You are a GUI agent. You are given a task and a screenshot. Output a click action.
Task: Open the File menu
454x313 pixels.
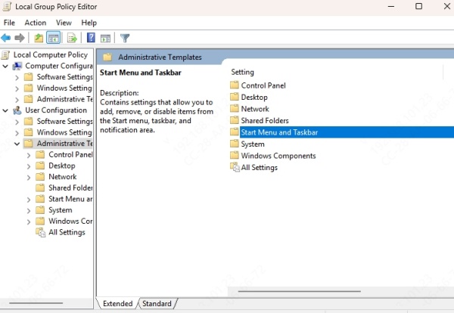pyautogui.click(x=9, y=23)
